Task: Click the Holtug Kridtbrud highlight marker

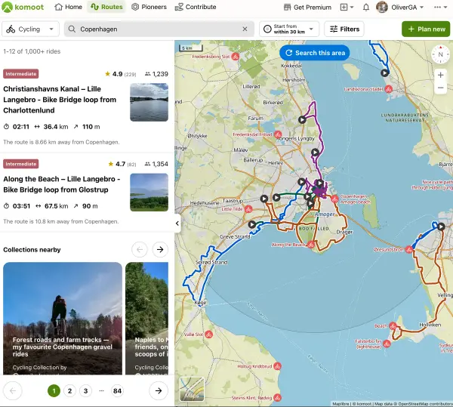Action: coord(277,366)
